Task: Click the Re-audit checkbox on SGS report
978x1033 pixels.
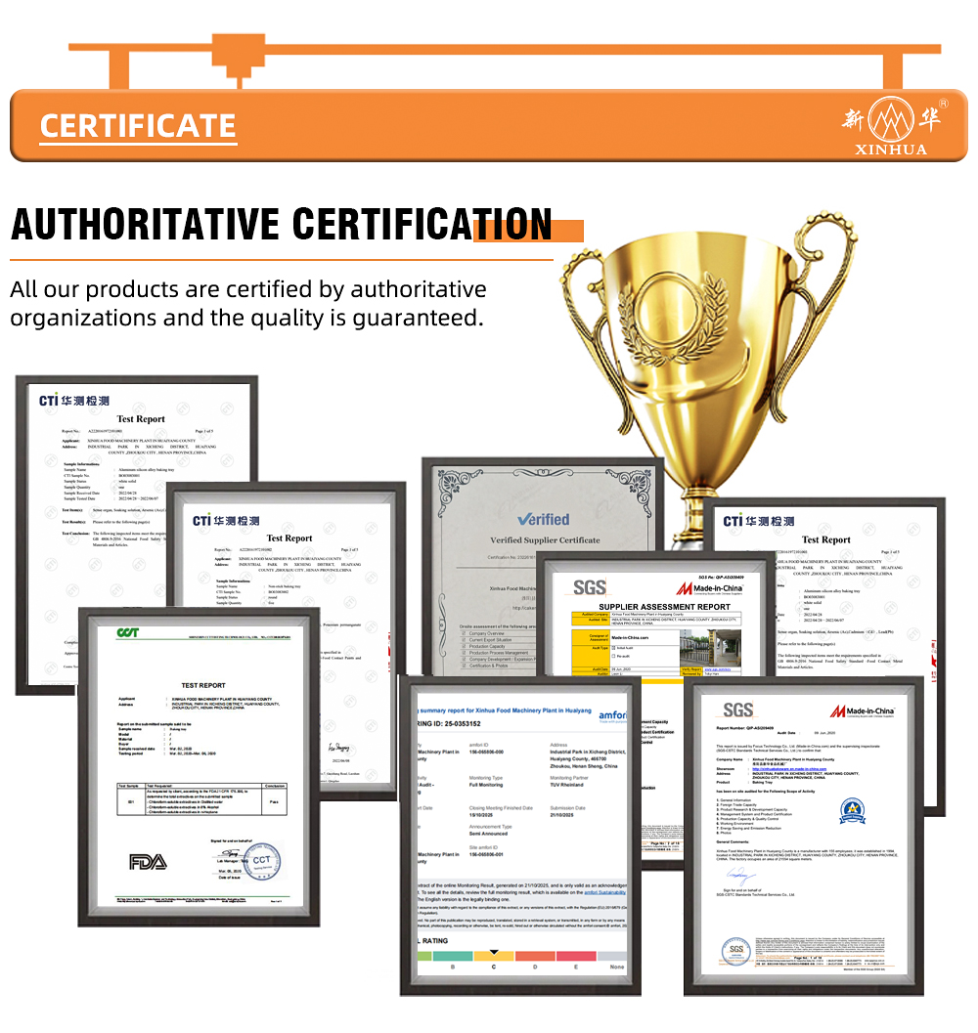Action: point(613,656)
